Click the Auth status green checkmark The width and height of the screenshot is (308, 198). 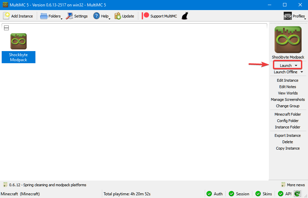(x=209, y=194)
